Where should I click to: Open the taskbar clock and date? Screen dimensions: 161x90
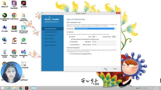156,88
